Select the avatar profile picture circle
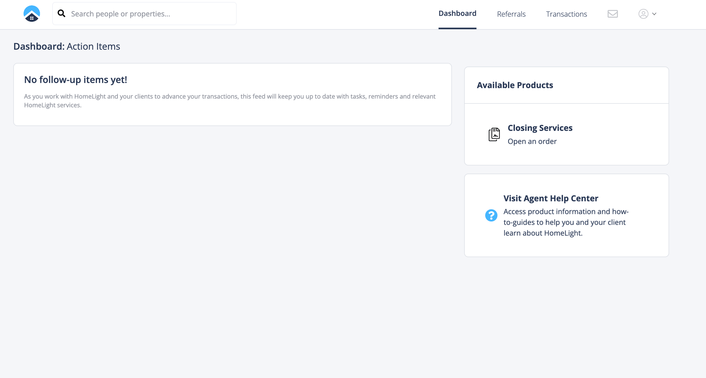Image resolution: width=706 pixels, height=378 pixels. pos(643,14)
